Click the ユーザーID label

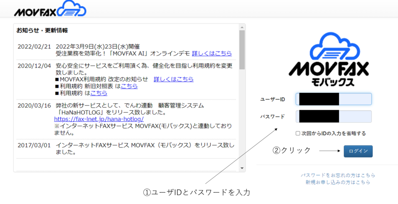point(272,99)
